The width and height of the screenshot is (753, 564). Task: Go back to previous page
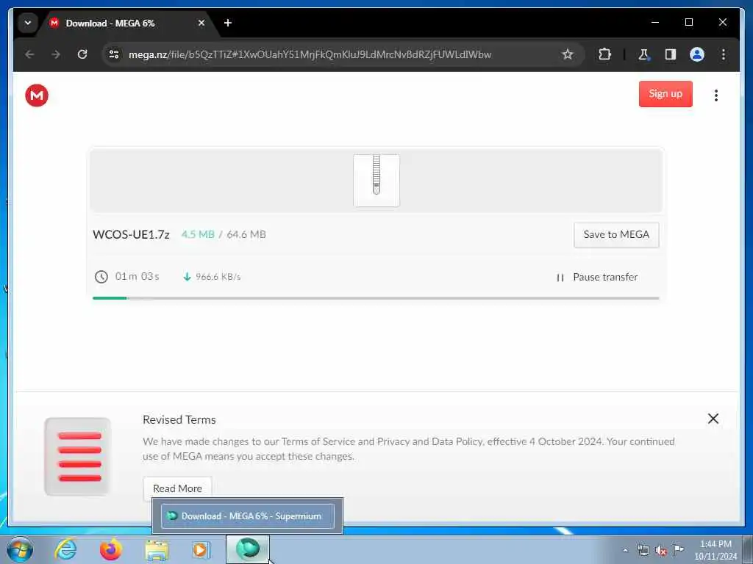29,54
